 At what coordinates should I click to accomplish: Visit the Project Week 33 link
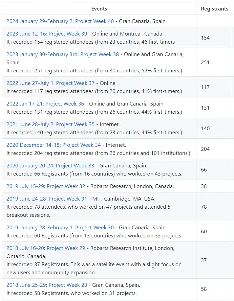pos(50,165)
